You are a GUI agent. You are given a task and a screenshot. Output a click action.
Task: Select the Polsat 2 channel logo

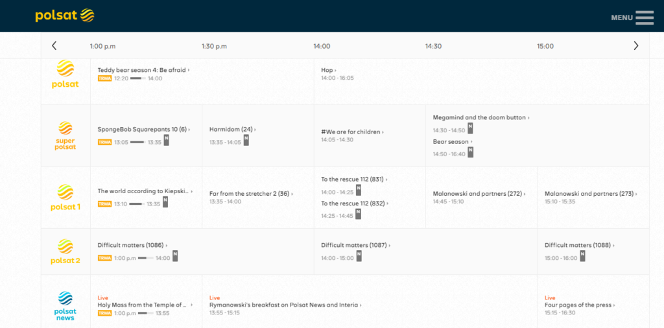65,252
